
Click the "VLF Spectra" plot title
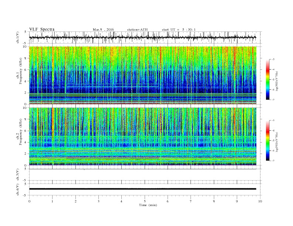(42, 29)
